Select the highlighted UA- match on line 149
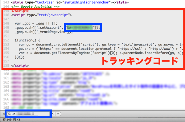Viewport: 185px width, 122px height. (x=80, y=28)
